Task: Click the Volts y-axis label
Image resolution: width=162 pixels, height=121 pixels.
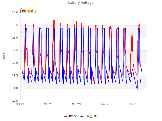Action: click(x=4, y=56)
